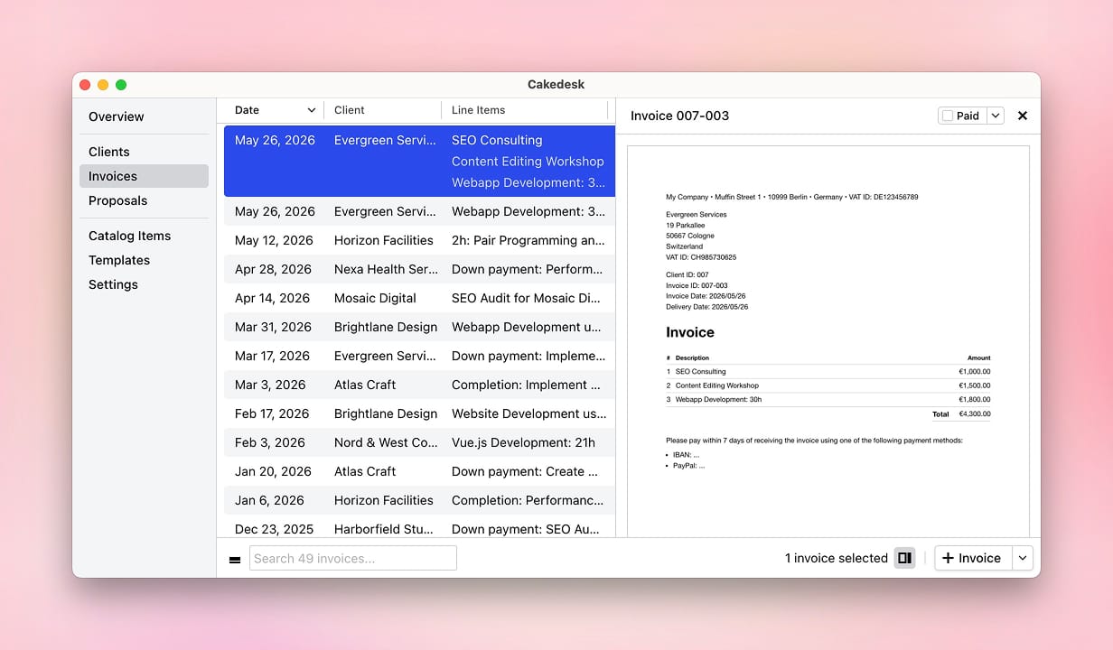Expand the new Invoice button dropdown arrow
Screen dimensions: 1113x650
(1023, 558)
